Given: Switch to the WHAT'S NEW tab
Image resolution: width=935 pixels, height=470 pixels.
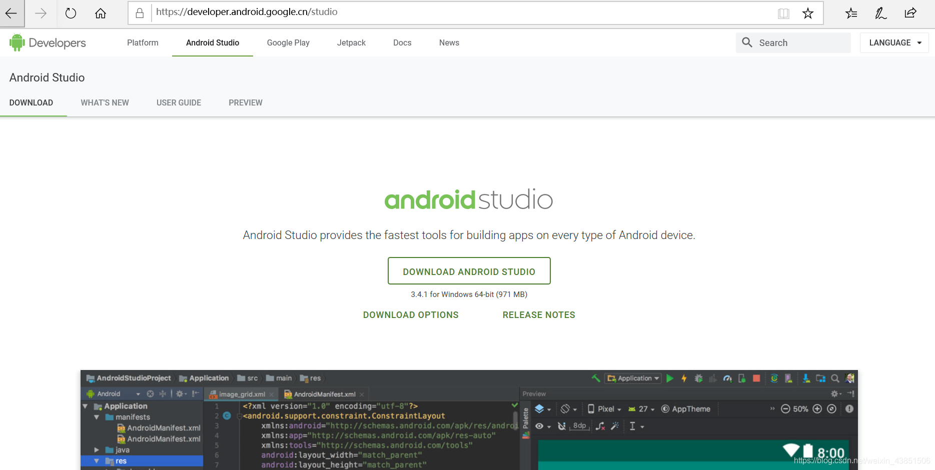Looking at the screenshot, I should [x=105, y=102].
